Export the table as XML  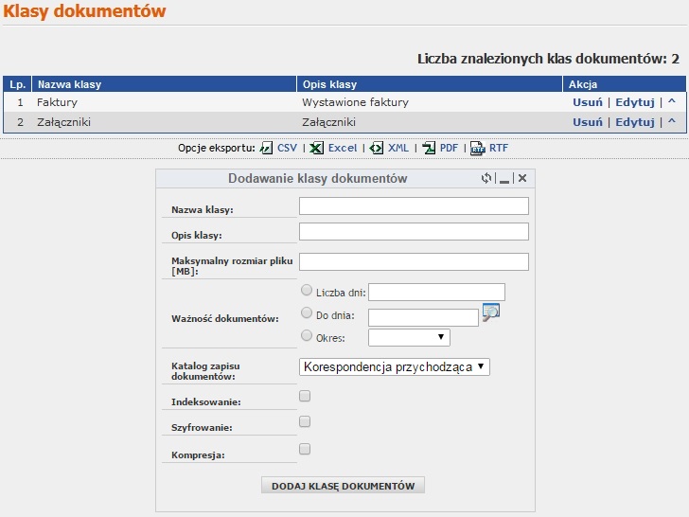click(397, 149)
